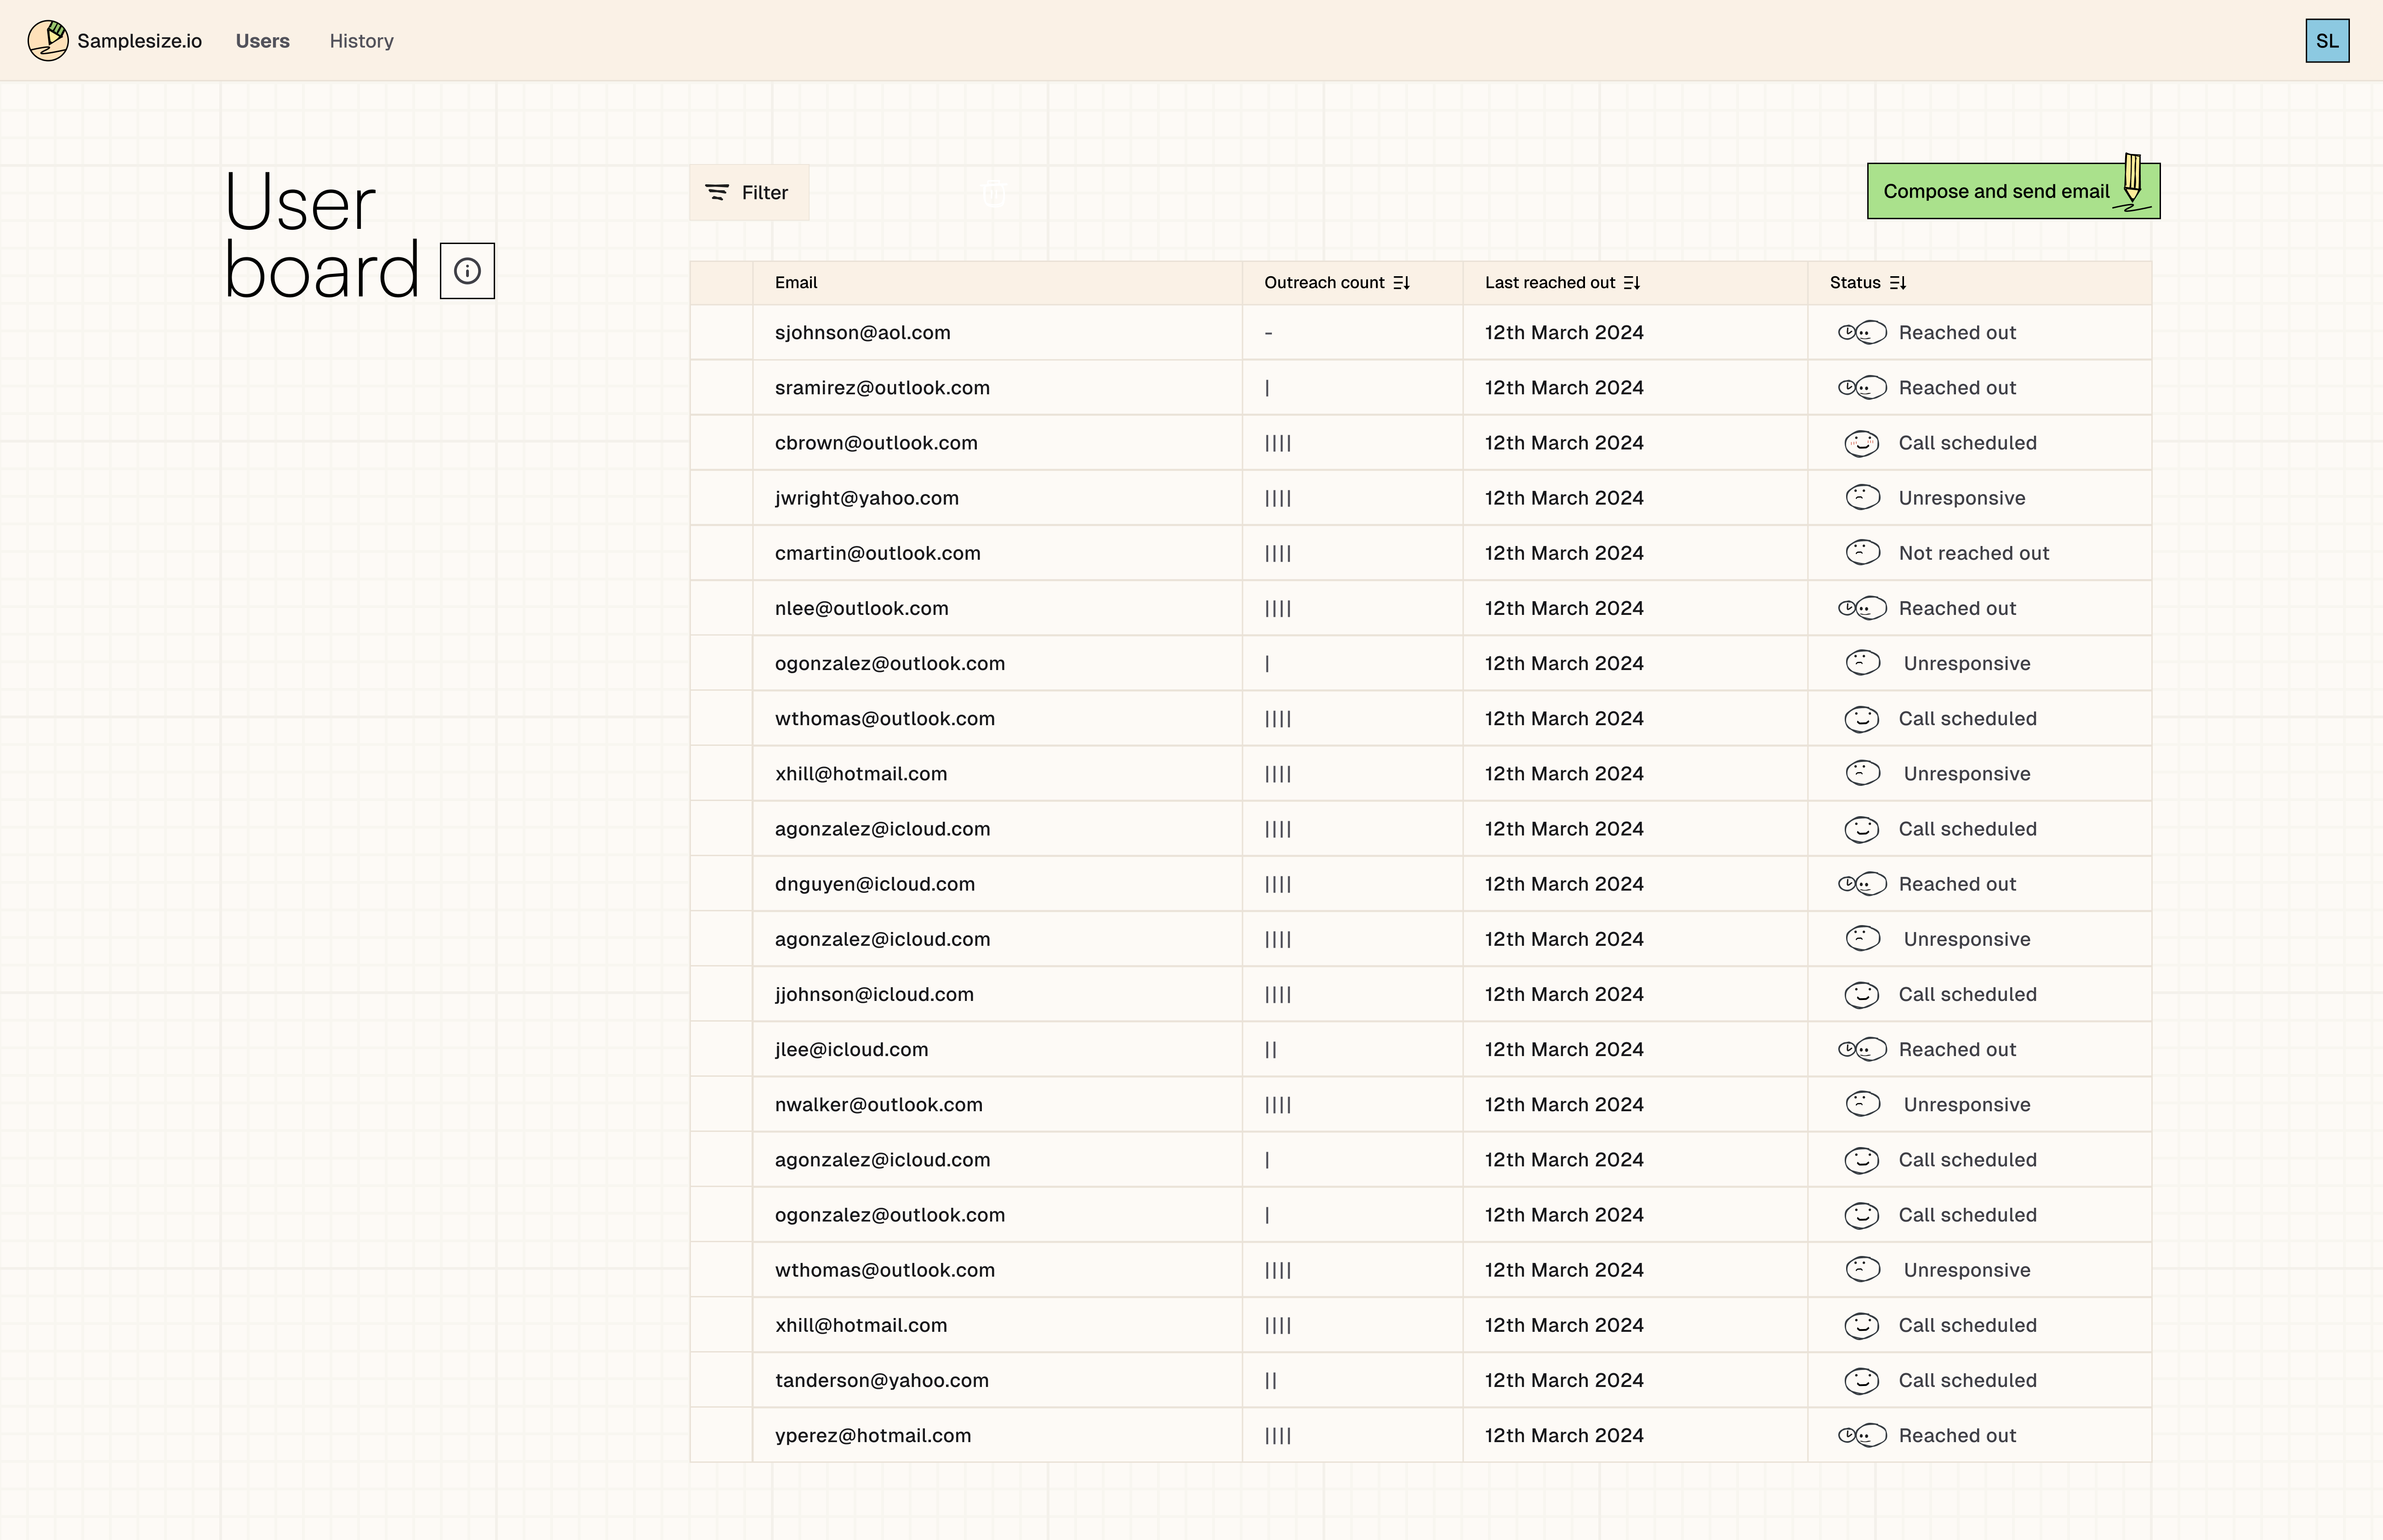This screenshot has height=1540, width=2383.
Task: Open the User board info icon
Action: click(x=467, y=271)
